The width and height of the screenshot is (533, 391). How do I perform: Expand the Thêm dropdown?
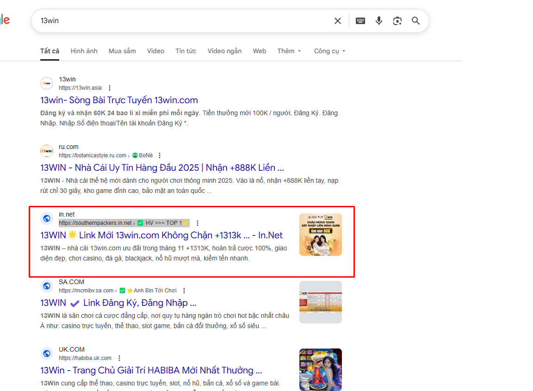coord(289,51)
